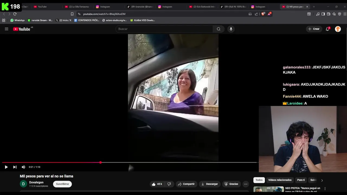
Task: Skip to the next video
Action: pyautogui.click(x=15, y=167)
